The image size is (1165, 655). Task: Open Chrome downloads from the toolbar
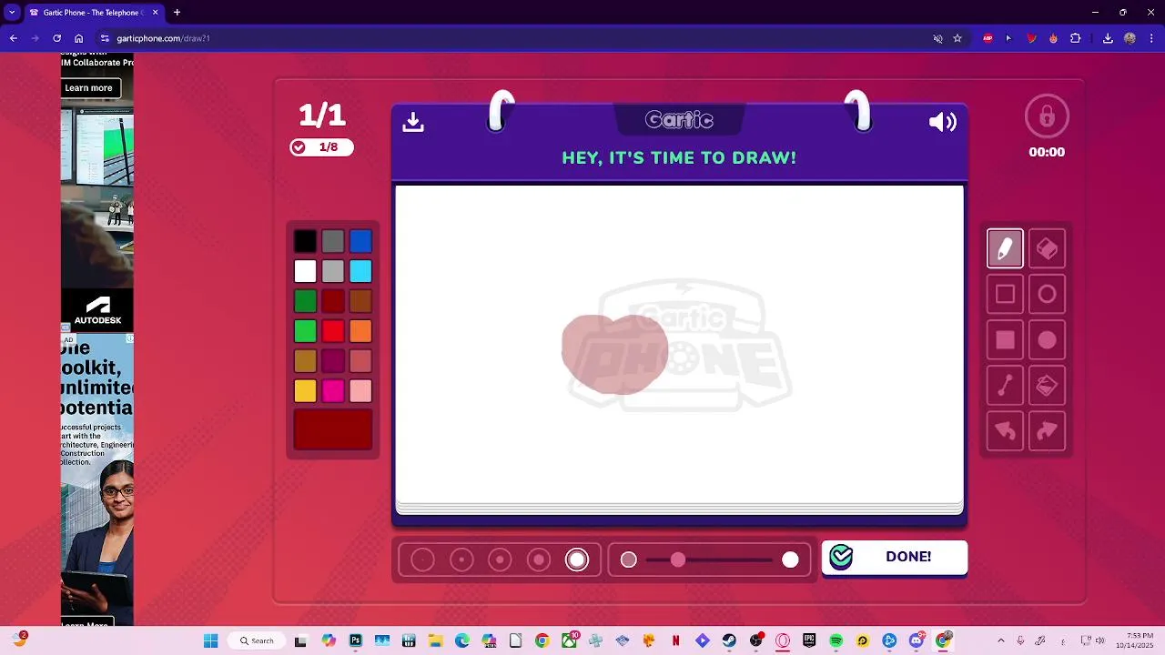1108,38
